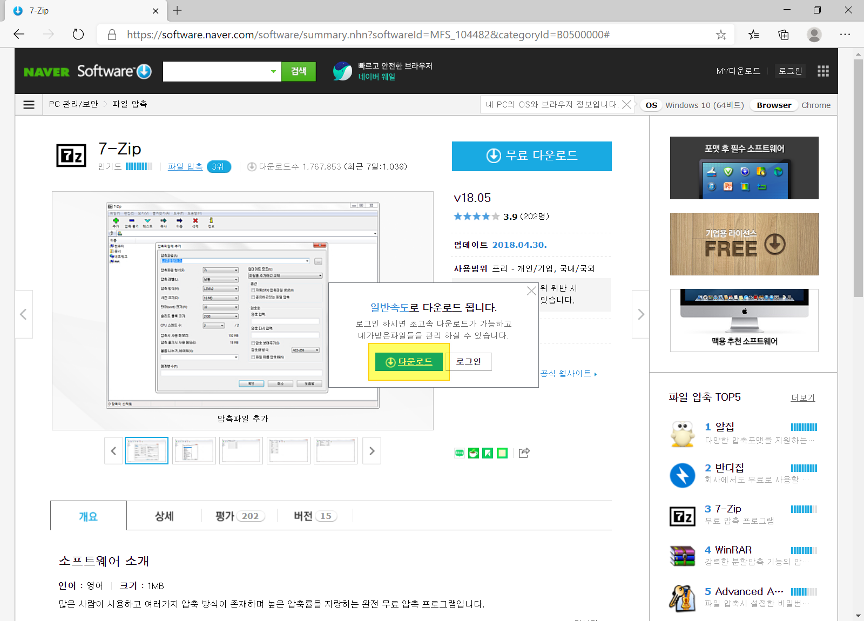Open the browser profile avatar

click(x=814, y=35)
